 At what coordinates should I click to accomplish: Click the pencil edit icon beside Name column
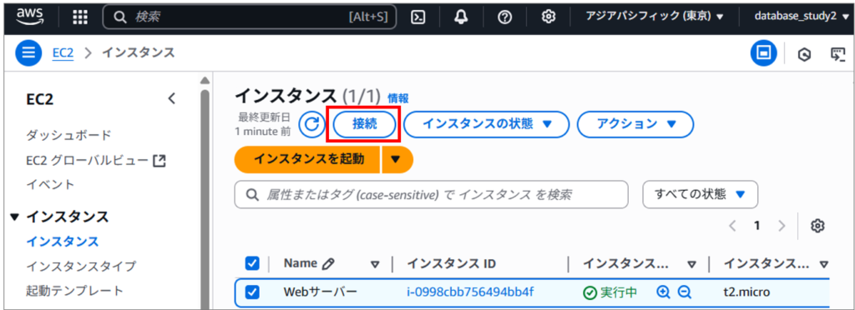pos(327,264)
